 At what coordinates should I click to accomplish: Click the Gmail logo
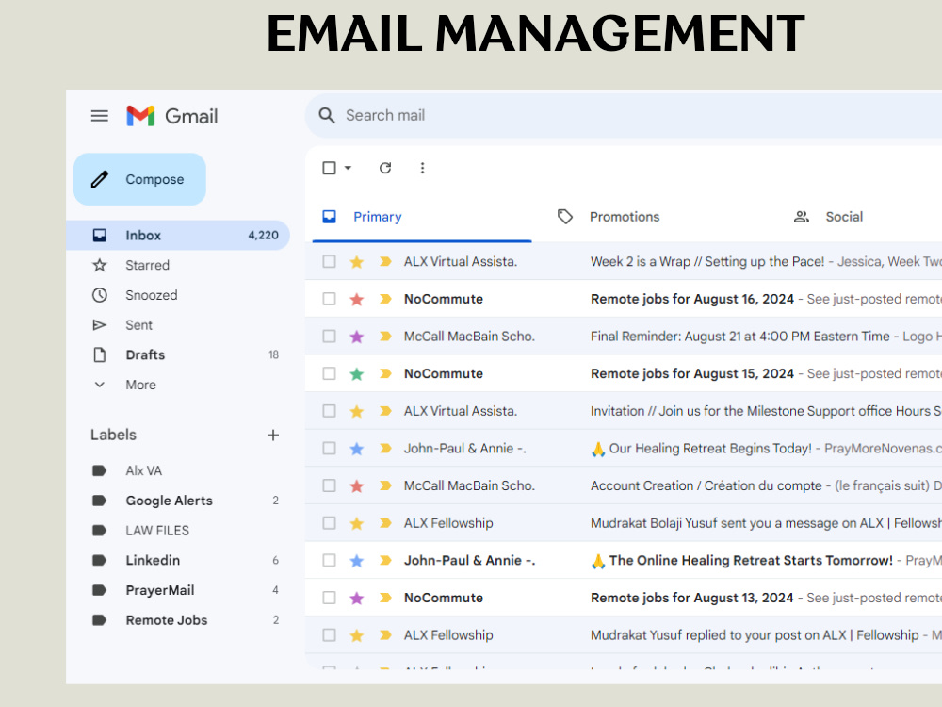pyautogui.click(x=172, y=116)
